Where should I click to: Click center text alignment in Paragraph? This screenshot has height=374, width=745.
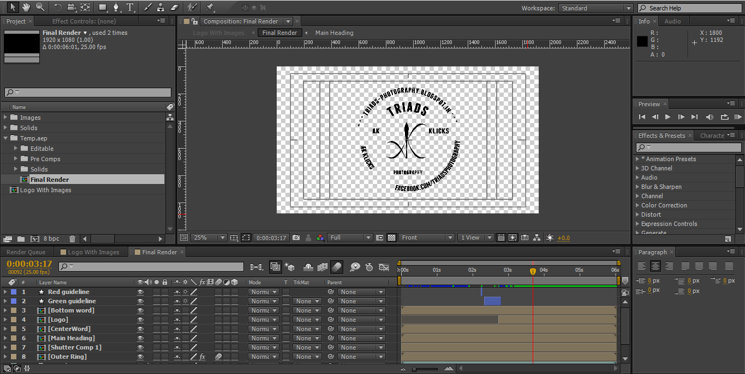655,266
